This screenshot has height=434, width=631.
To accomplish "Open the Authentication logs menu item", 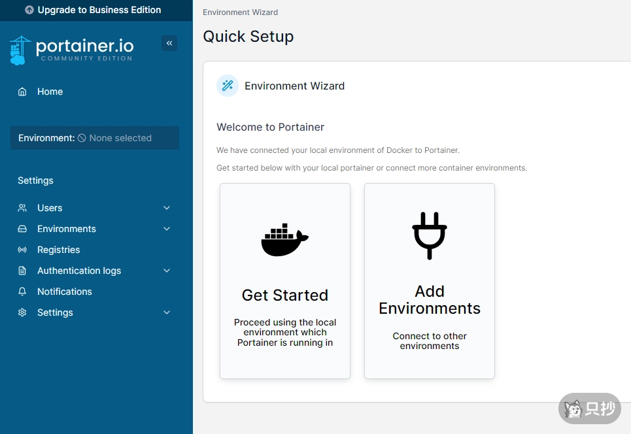I will click(79, 271).
